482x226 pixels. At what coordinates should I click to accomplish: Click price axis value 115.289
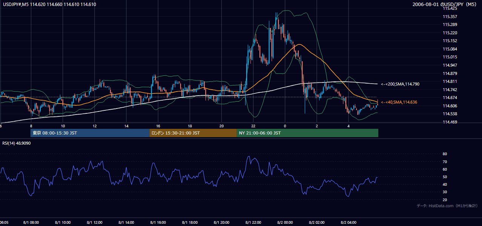tap(451, 24)
